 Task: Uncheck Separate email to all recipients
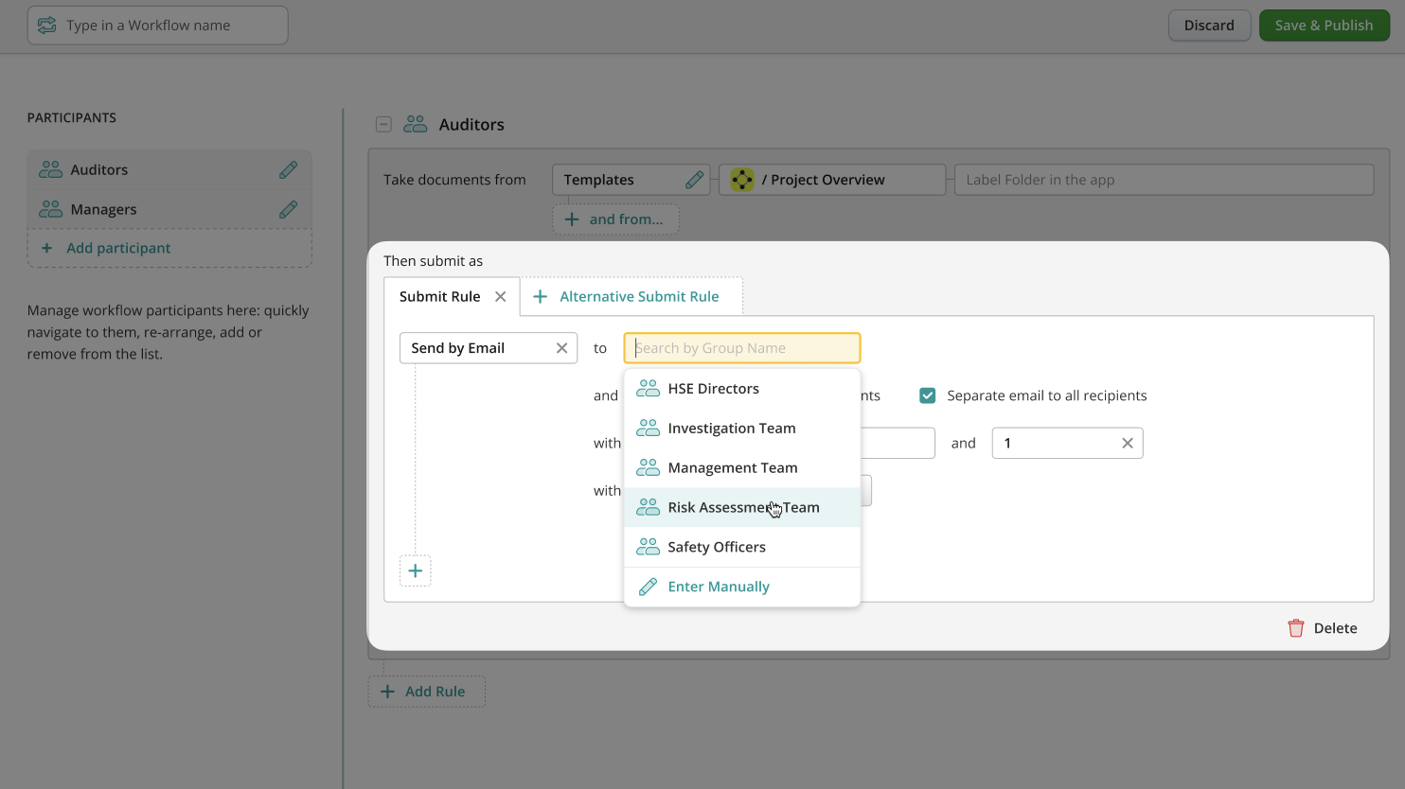[x=928, y=395]
